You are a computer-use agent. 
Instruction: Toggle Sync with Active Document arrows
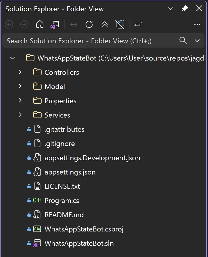(x=74, y=25)
